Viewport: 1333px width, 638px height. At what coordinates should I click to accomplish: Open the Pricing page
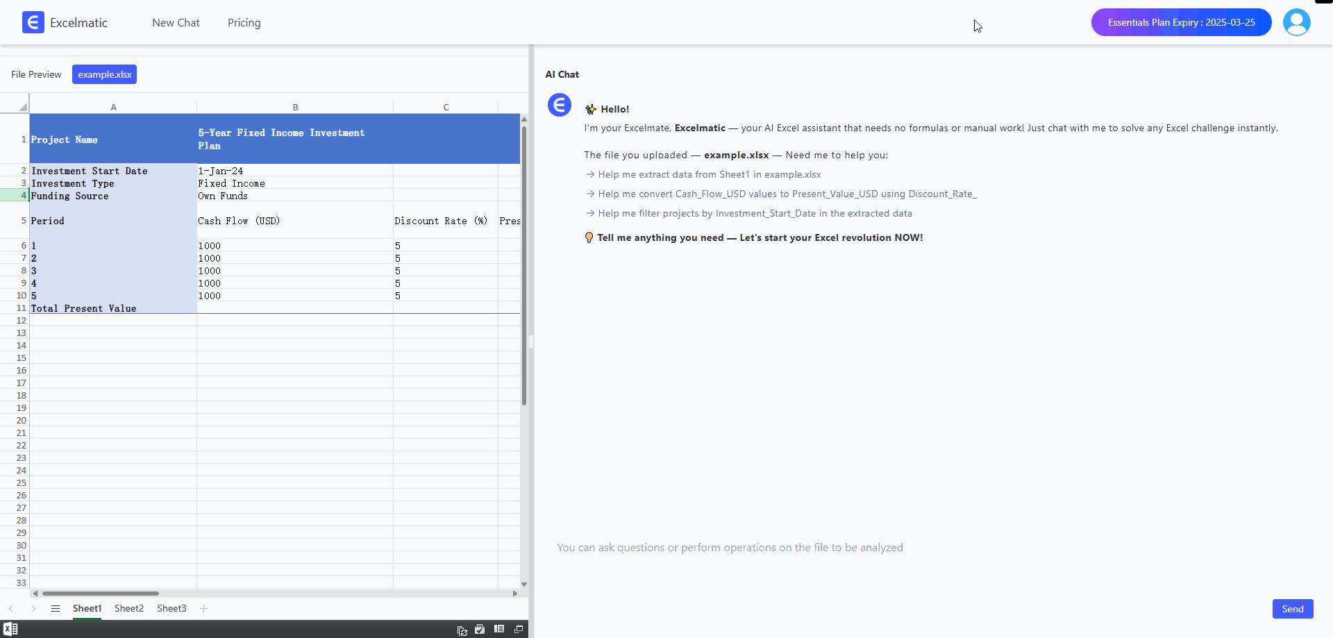pyautogui.click(x=244, y=23)
